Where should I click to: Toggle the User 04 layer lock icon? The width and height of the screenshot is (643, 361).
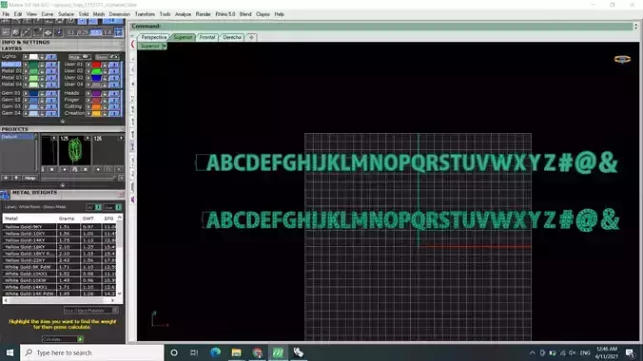coord(105,85)
